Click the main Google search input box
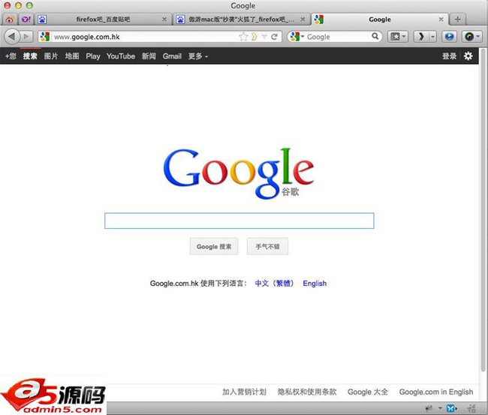Viewport: 488px width, 415px height. [239, 221]
